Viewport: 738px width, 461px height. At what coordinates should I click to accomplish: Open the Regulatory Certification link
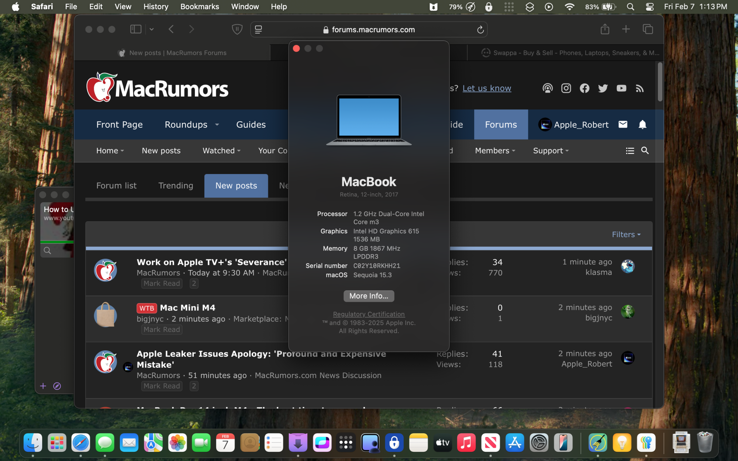pyautogui.click(x=369, y=314)
